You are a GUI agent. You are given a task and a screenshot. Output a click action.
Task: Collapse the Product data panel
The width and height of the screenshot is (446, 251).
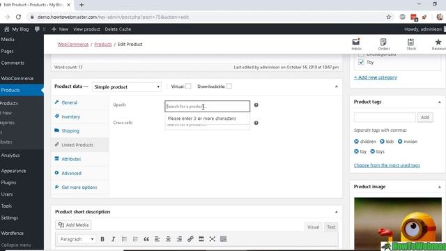336,86
